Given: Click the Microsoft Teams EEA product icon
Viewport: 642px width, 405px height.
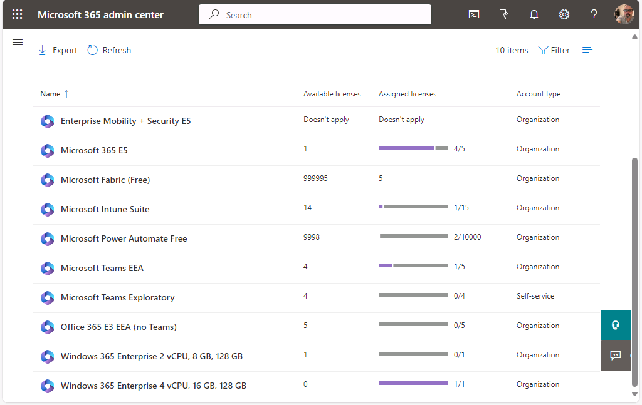Looking at the screenshot, I should (48, 269).
